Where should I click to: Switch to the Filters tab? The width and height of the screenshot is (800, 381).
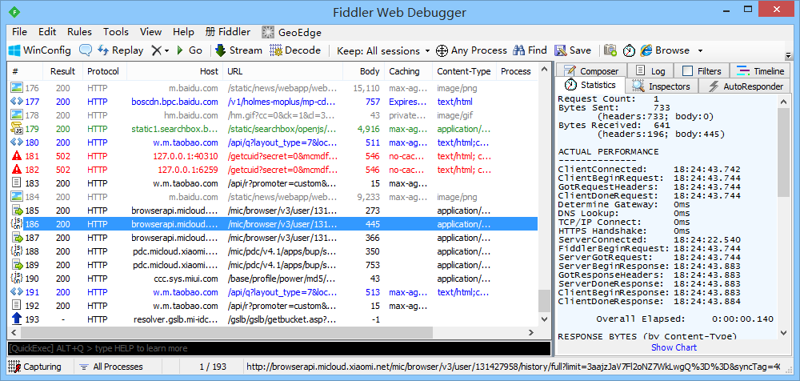pyautogui.click(x=702, y=71)
